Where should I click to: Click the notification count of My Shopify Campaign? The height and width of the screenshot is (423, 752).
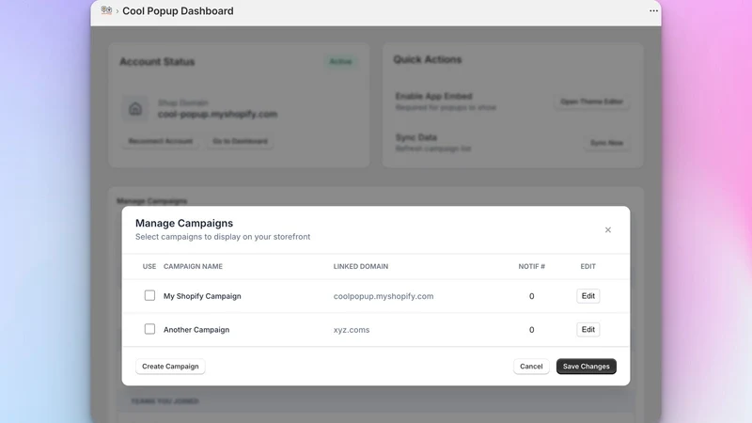pyautogui.click(x=531, y=296)
